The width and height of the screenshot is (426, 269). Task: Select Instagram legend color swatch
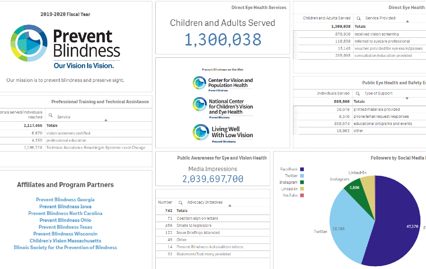click(x=302, y=182)
